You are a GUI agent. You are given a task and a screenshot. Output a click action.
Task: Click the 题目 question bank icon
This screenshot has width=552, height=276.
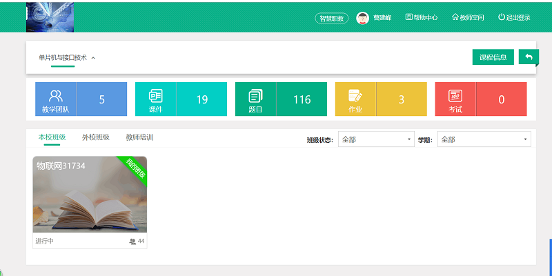click(256, 99)
